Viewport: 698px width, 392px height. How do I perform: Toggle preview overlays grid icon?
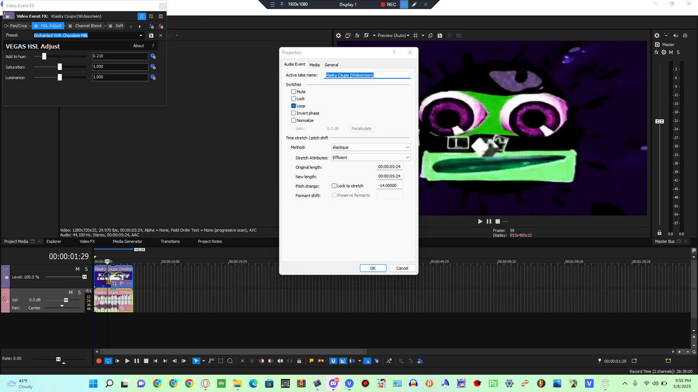click(416, 35)
